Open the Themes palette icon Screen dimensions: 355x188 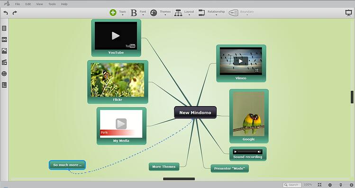pyautogui.click(x=154, y=13)
